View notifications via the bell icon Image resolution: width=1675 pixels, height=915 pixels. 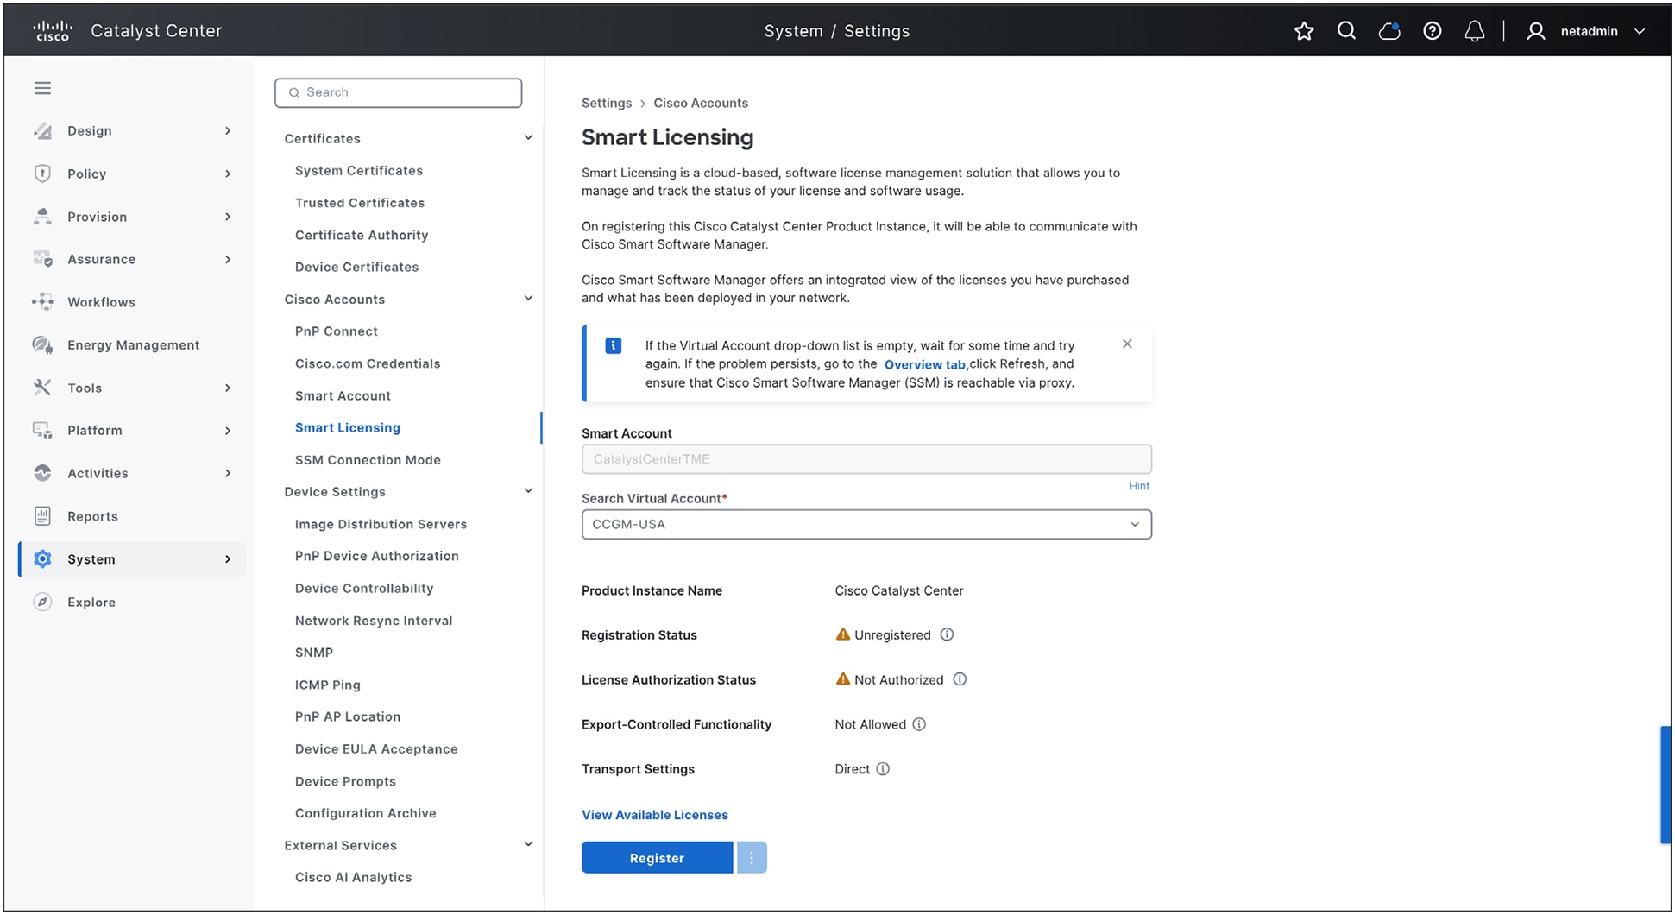(1474, 30)
